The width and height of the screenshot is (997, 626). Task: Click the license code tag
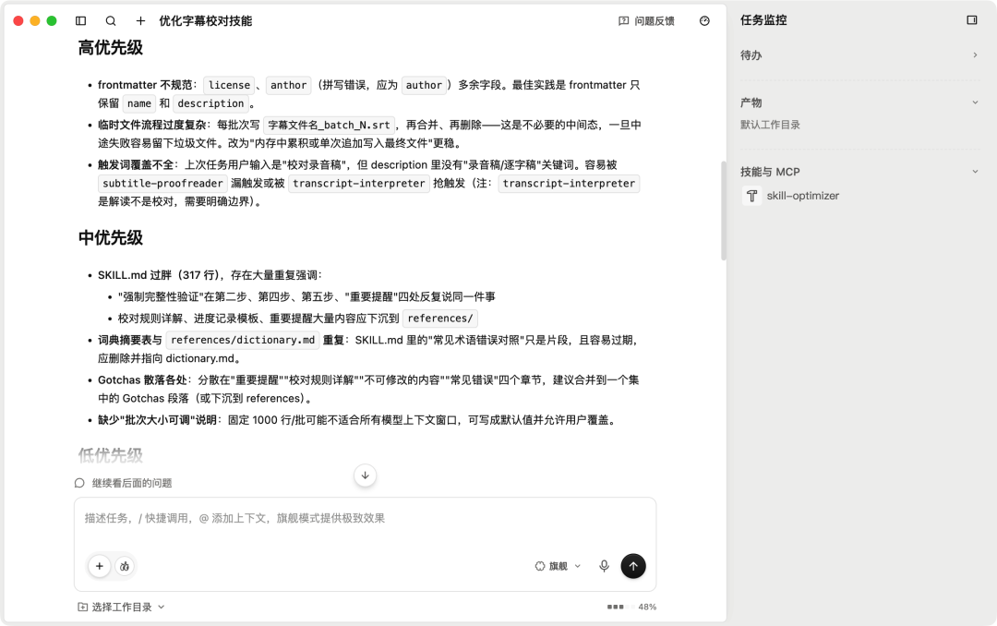(x=229, y=85)
